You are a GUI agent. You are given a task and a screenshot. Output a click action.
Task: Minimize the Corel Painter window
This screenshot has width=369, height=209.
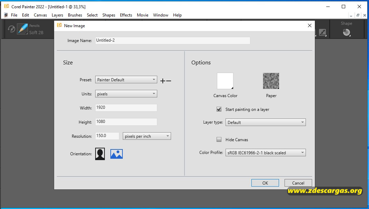click(328, 7)
